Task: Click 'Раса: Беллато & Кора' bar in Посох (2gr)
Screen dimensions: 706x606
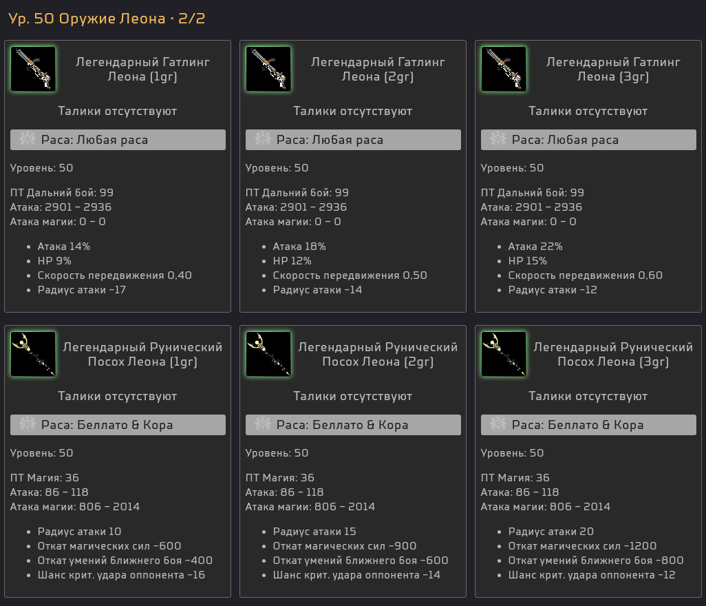Action: 353,425
